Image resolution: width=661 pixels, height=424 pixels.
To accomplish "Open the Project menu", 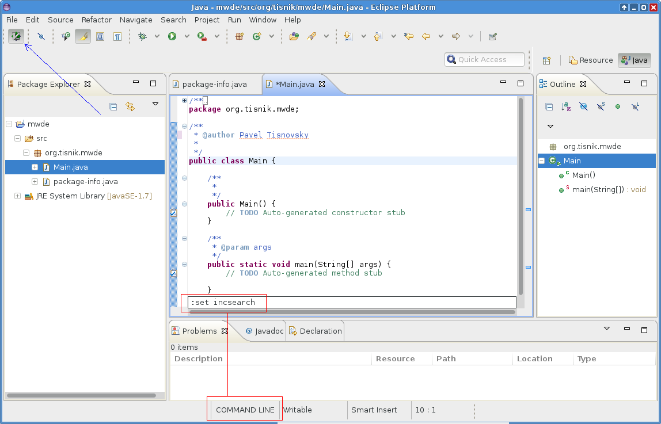I will point(207,20).
